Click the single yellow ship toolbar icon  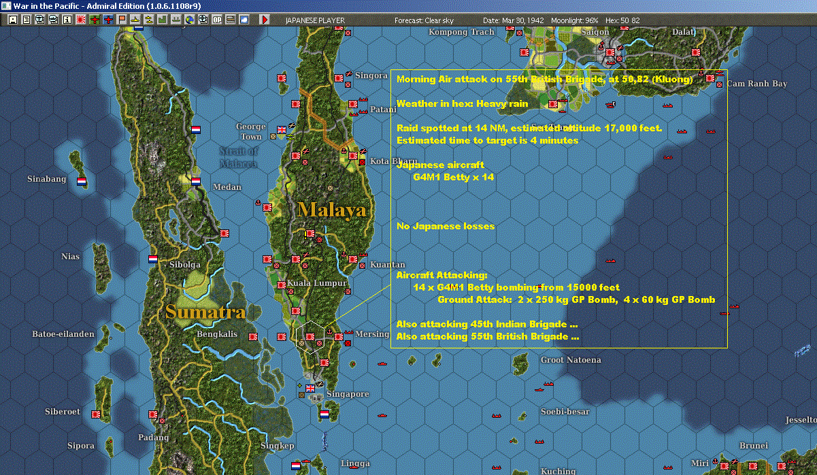click(x=135, y=20)
